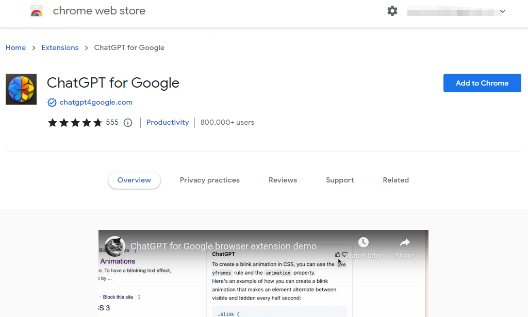Switch to the Reviews tab

pos(283,180)
